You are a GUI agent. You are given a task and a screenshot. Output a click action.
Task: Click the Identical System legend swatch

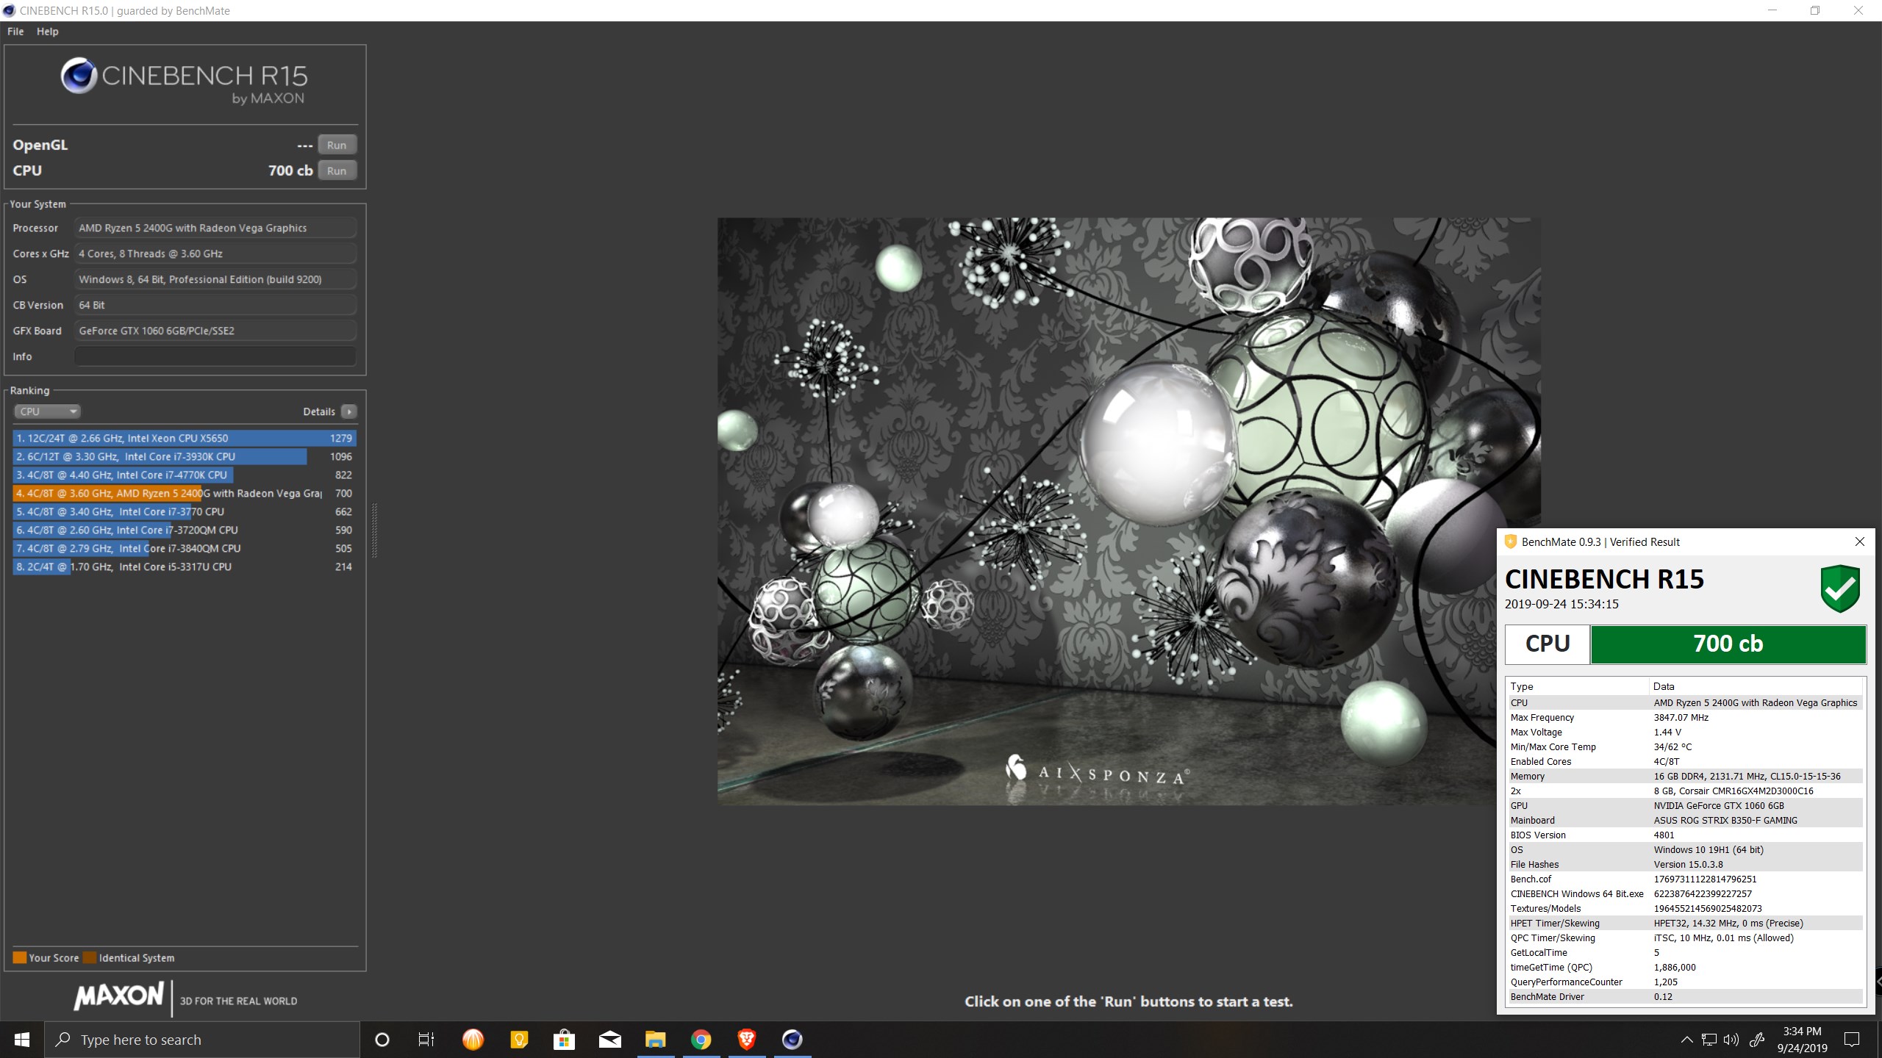click(90, 957)
